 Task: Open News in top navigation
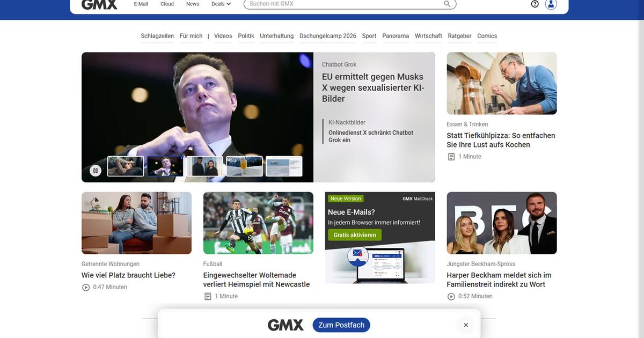(x=193, y=4)
